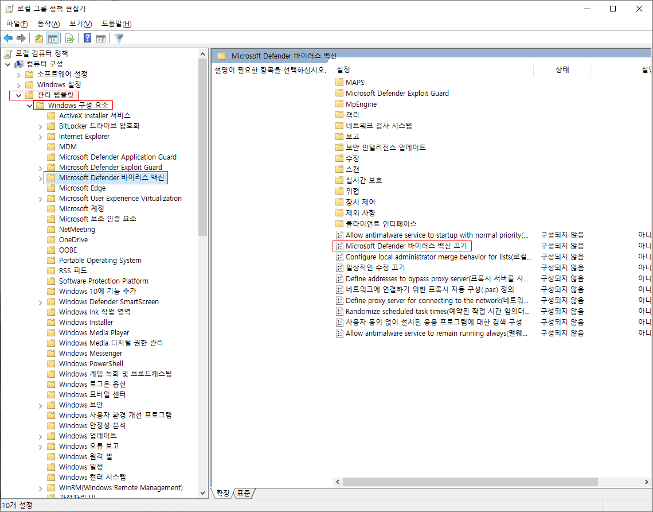Click the Export list toolbar icon
Viewport: 653px width, 512px height.
tap(70, 38)
